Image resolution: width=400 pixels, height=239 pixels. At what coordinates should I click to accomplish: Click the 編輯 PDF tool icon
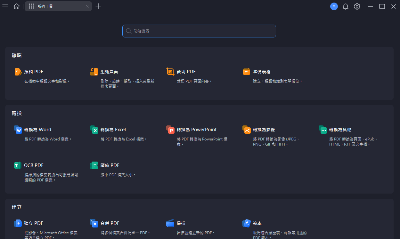[18, 72]
